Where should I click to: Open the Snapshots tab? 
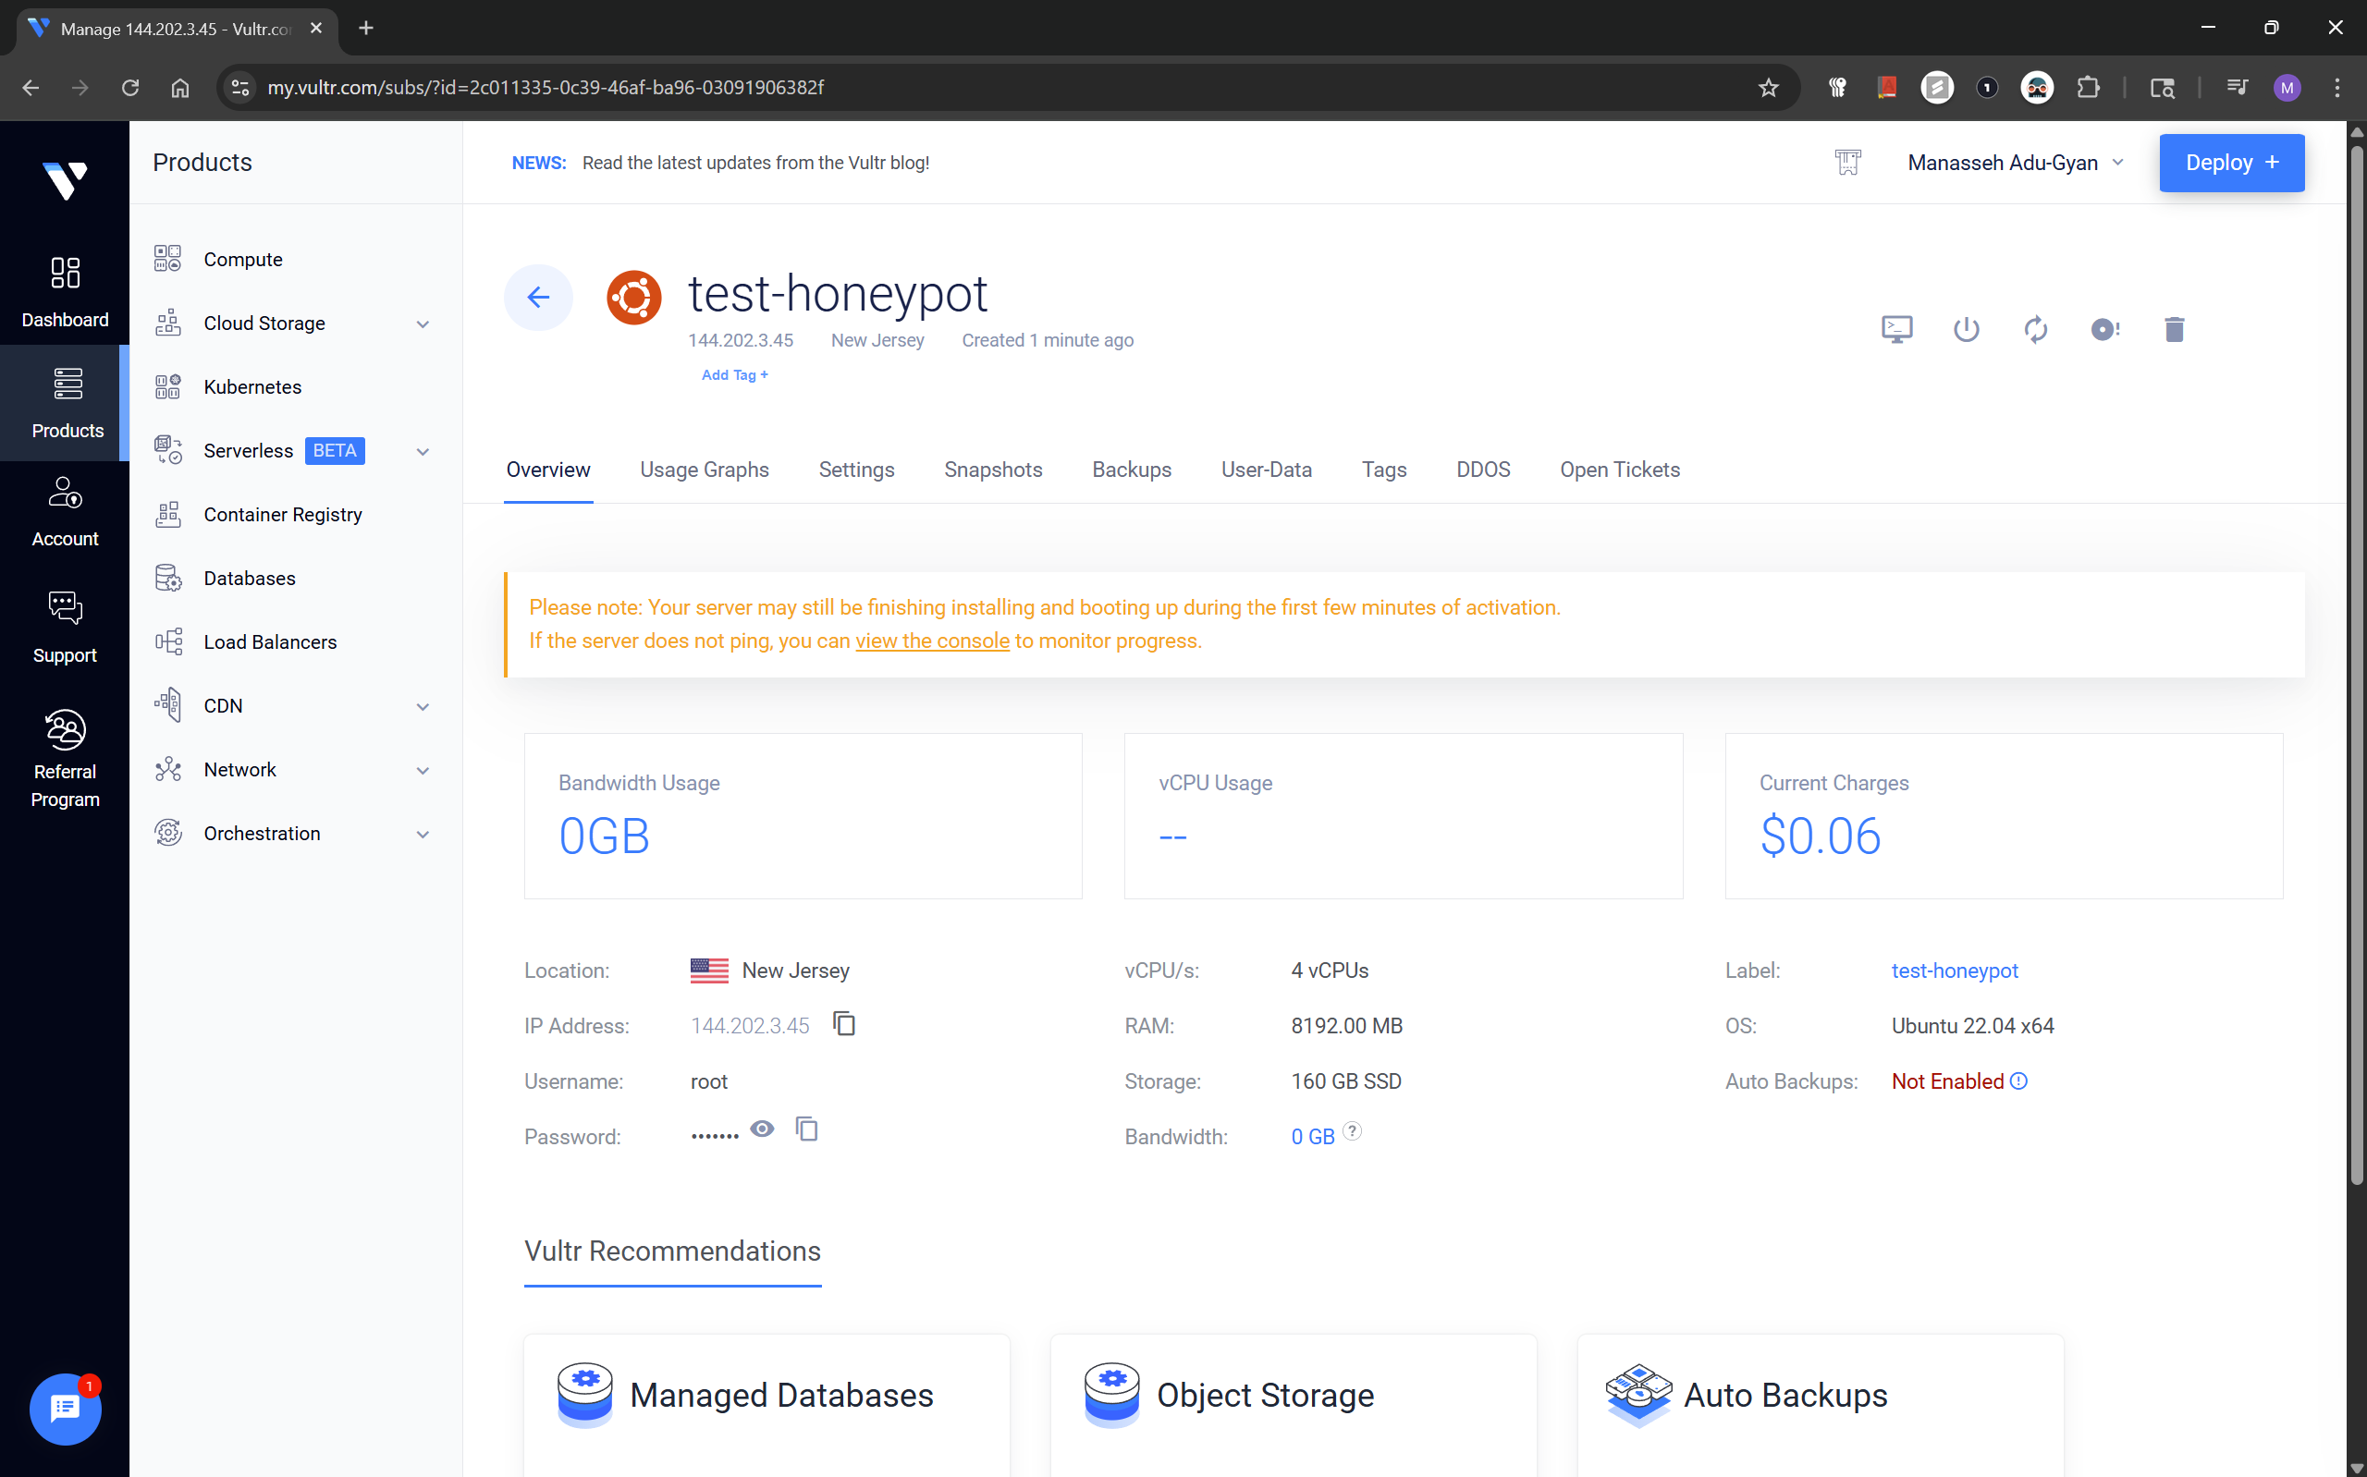(x=992, y=470)
